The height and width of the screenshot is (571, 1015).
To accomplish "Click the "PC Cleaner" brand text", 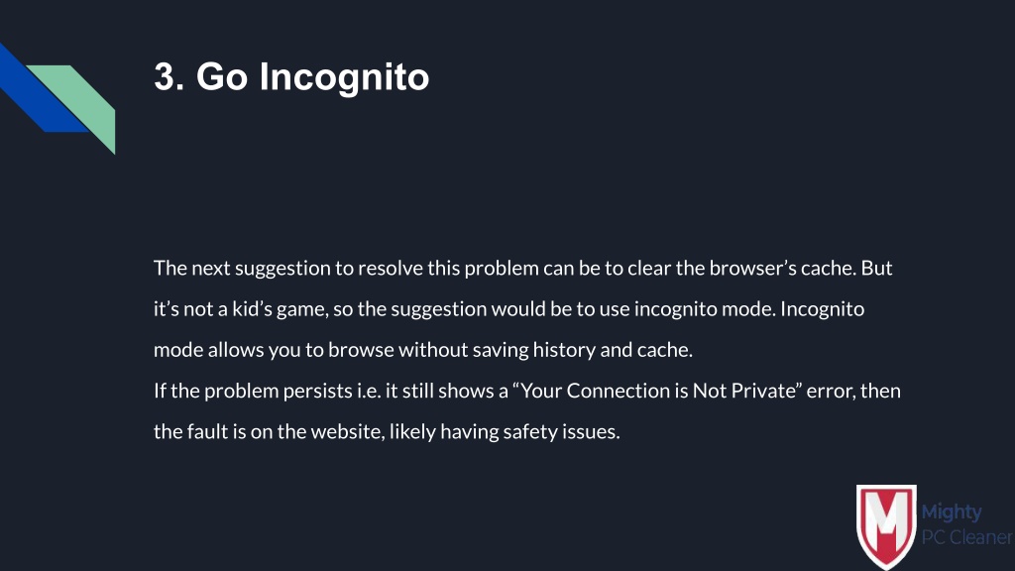I will click(966, 537).
